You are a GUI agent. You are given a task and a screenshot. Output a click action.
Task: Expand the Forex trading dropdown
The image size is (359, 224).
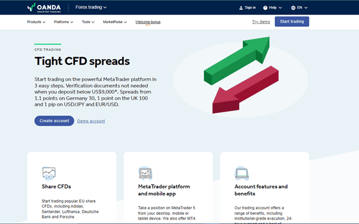tap(91, 7)
